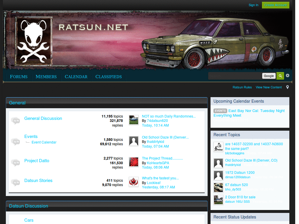
Task: Click Today, 08:06 AM last post link
Action: point(155,167)
